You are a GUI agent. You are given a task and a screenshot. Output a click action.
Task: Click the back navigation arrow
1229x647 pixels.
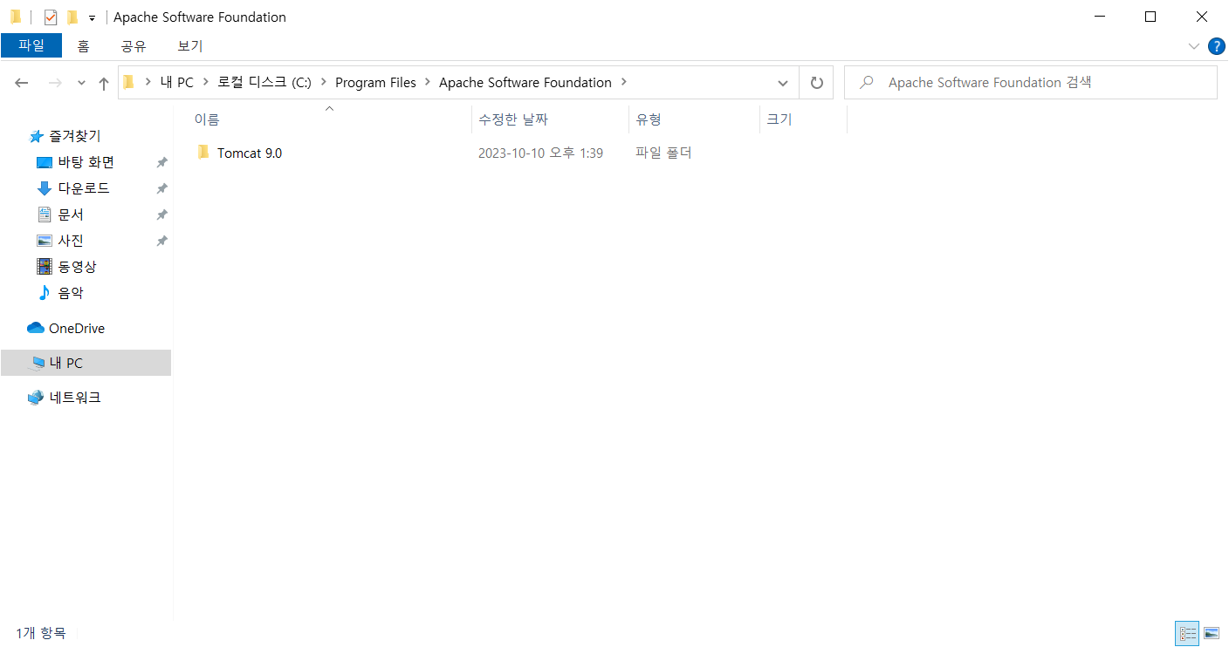(22, 83)
